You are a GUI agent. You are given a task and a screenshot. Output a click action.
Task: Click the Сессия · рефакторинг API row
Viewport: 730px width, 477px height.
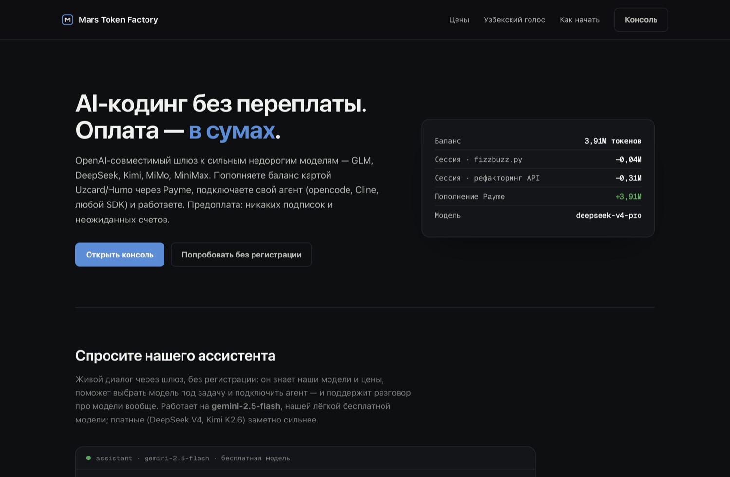[x=538, y=178]
